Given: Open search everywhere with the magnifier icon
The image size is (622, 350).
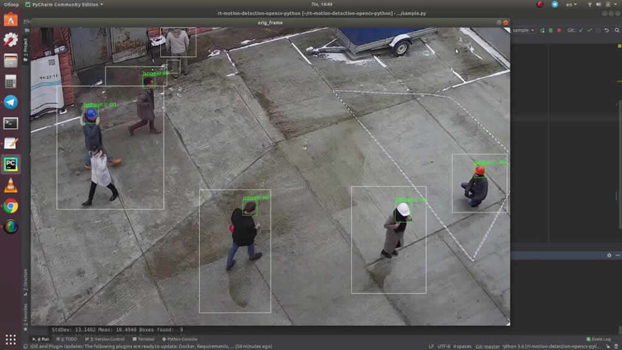Looking at the screenshot, I should pos(617,30).
